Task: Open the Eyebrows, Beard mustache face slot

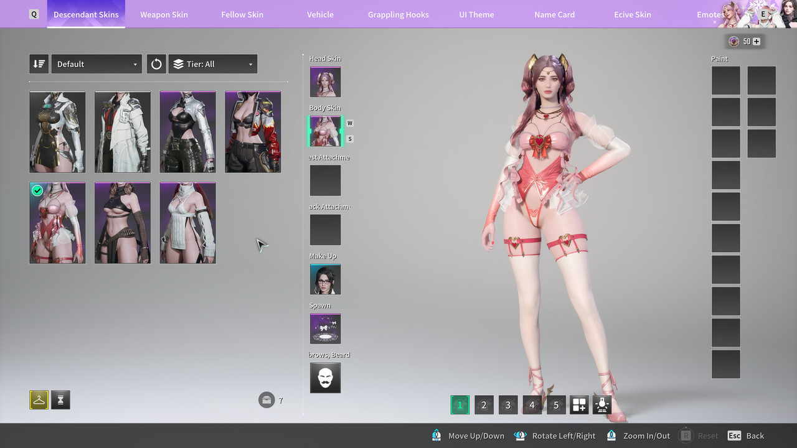Action: tap(325, 378)
